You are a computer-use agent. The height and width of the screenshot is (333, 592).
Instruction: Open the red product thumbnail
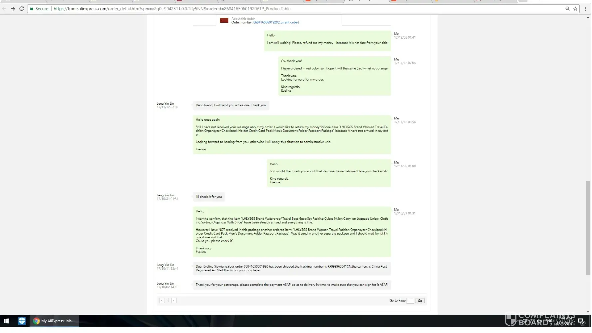[224, 20]
